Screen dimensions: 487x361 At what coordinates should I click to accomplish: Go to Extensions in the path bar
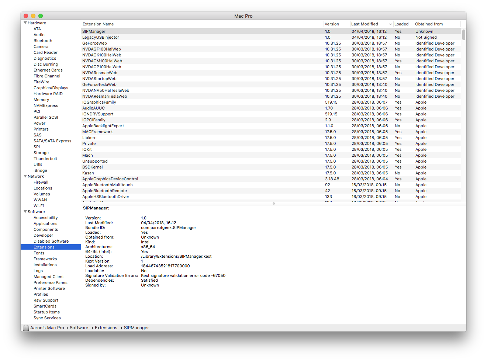(106, 328)
